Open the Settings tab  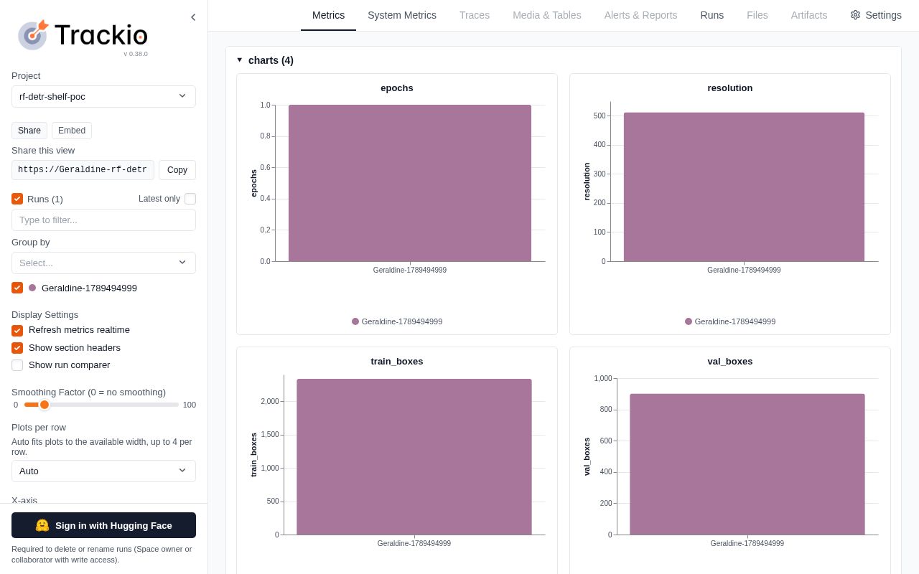pos(876,15)
